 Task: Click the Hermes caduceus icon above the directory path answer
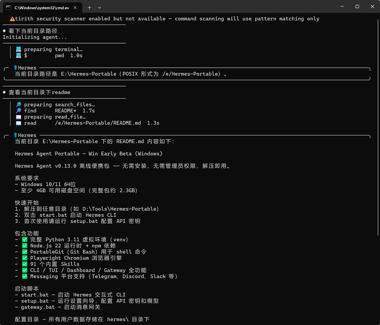pyautogui.click(x=15, y=68)
